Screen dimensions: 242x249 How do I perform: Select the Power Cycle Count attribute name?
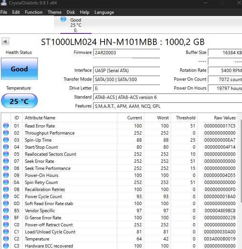[43, 197]
